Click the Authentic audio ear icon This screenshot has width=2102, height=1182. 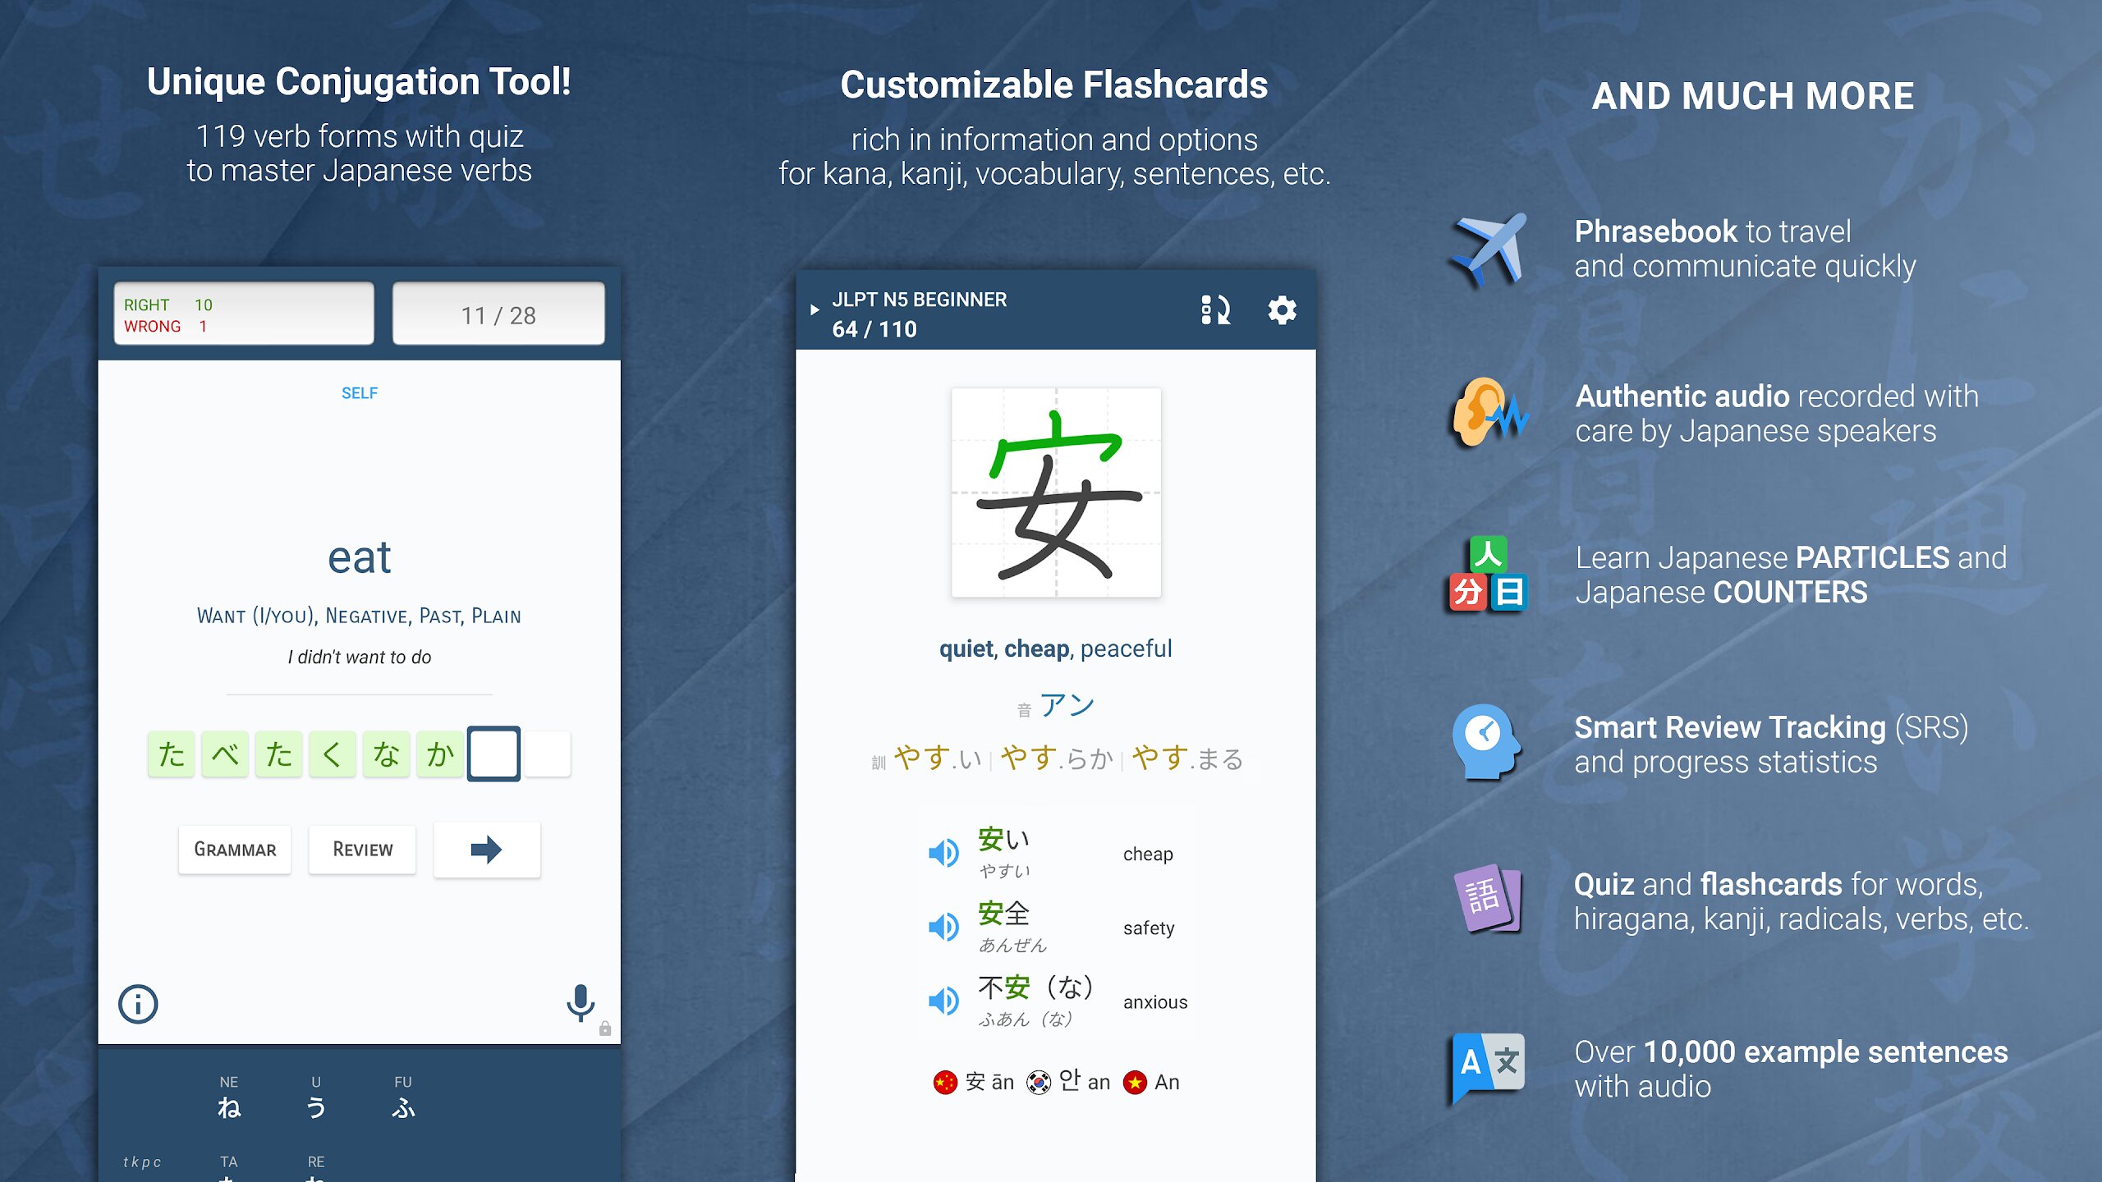pyautogui.click(x=1488, y=413)
